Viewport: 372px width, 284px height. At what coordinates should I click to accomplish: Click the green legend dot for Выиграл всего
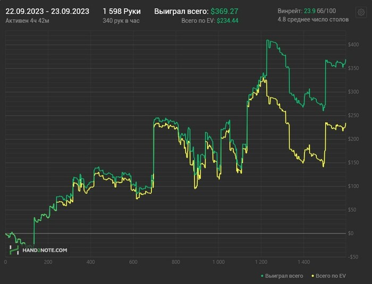pos(262,276)
